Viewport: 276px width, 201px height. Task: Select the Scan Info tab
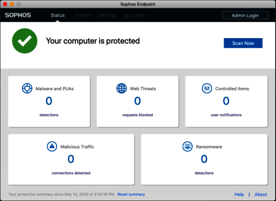pyautogui.click(x=134, y=16)
